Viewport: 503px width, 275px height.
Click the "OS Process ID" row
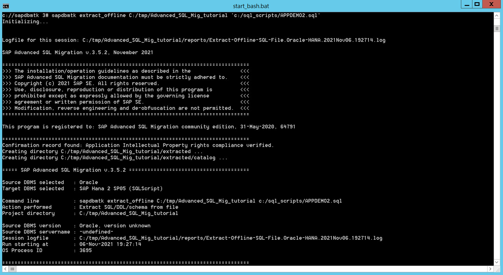tap(47, 251)
